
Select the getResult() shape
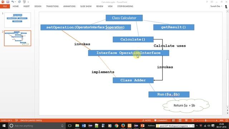[174, 27]
